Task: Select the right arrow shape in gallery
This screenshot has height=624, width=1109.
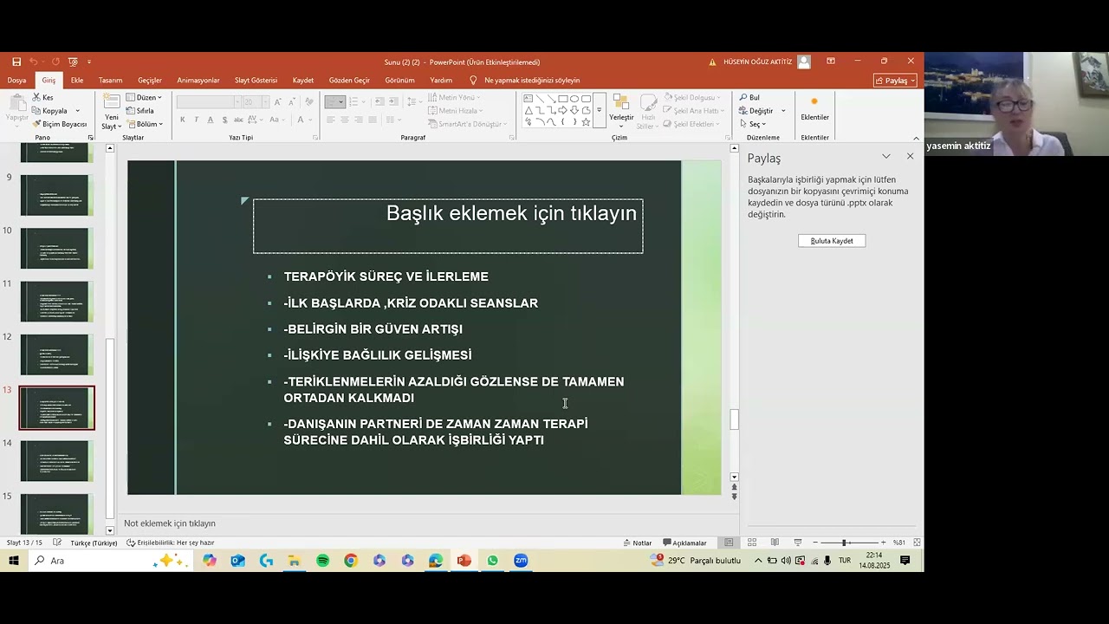Action: (563, 111)
